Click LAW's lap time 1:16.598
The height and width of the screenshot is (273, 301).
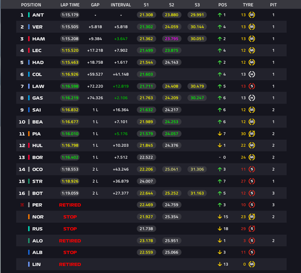(70, 86)
